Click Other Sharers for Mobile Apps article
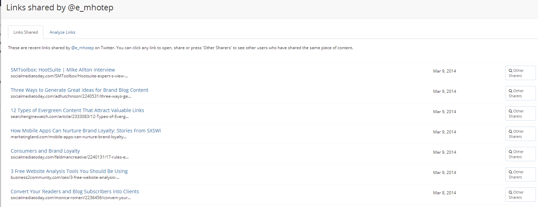 [520, 134]
